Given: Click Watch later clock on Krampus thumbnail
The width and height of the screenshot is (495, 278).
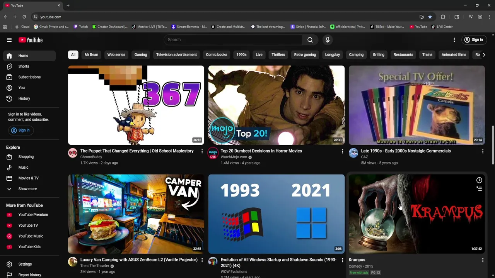Looking at the screenshot, I should point(479,180).
